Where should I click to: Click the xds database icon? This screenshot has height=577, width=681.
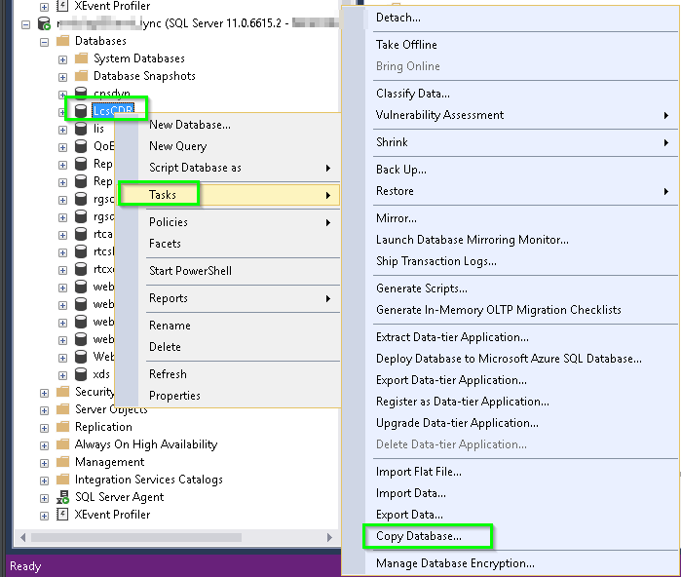coord(81,374)
